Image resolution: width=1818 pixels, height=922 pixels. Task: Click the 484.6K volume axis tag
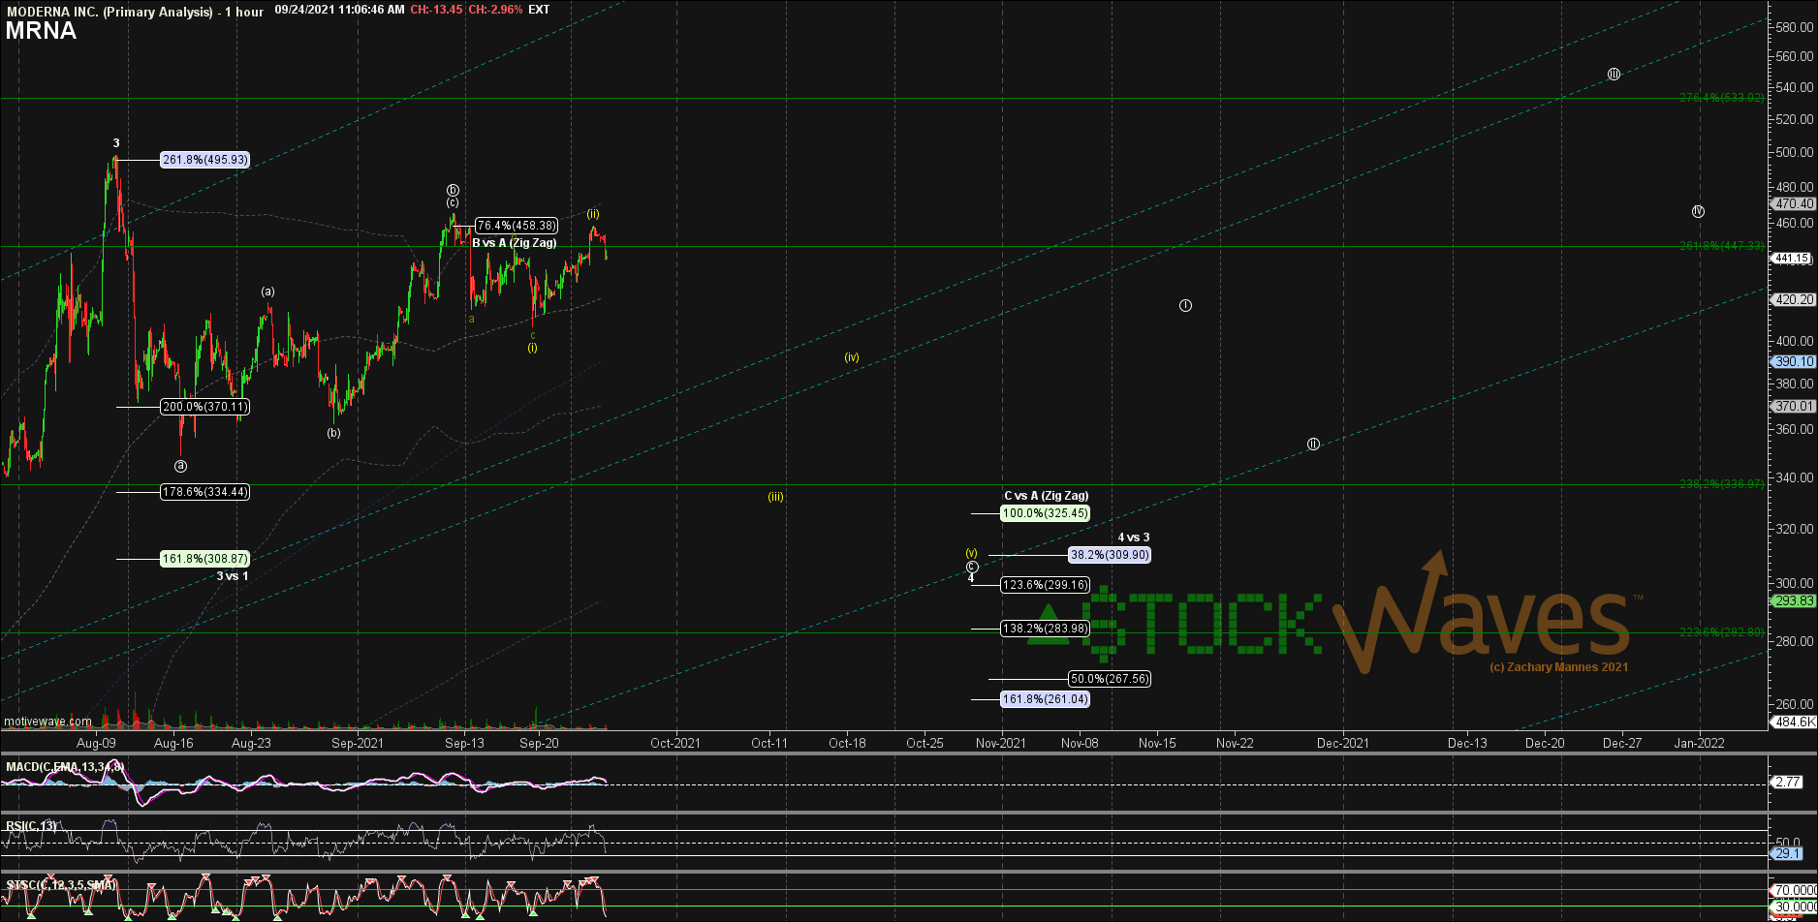tap(1793, 722)
